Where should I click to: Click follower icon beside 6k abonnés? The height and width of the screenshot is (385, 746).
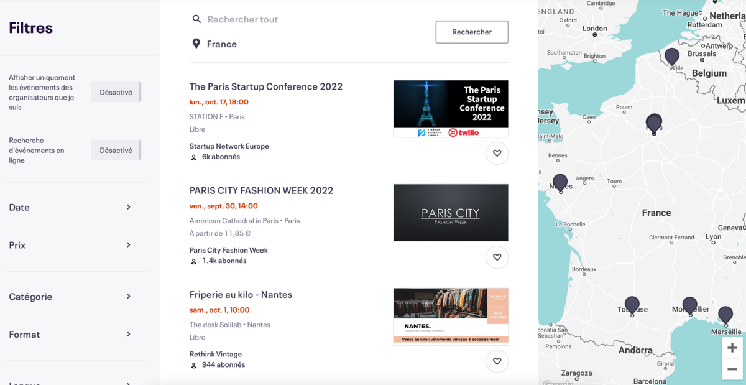(x=194, y=157)
